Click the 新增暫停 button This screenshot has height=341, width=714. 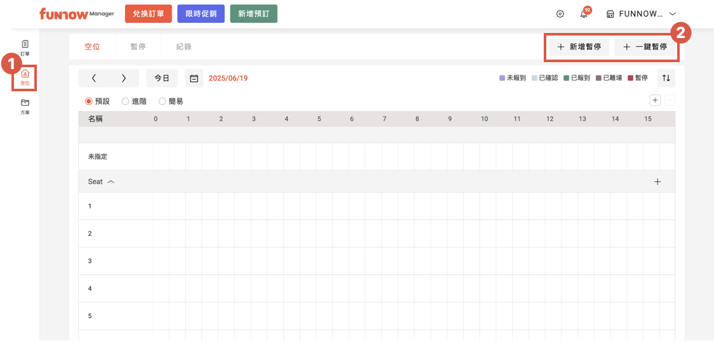click(579, 47)
